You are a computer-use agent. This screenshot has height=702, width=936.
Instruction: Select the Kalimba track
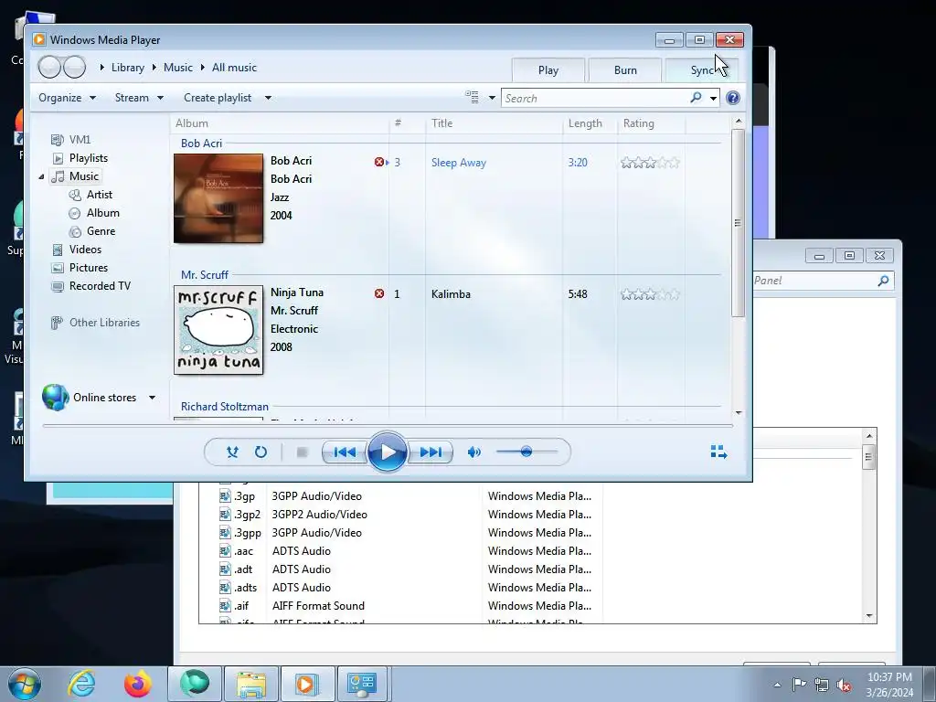(451, 294)
